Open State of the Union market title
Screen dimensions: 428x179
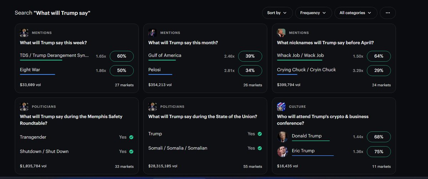pos(203,116)
